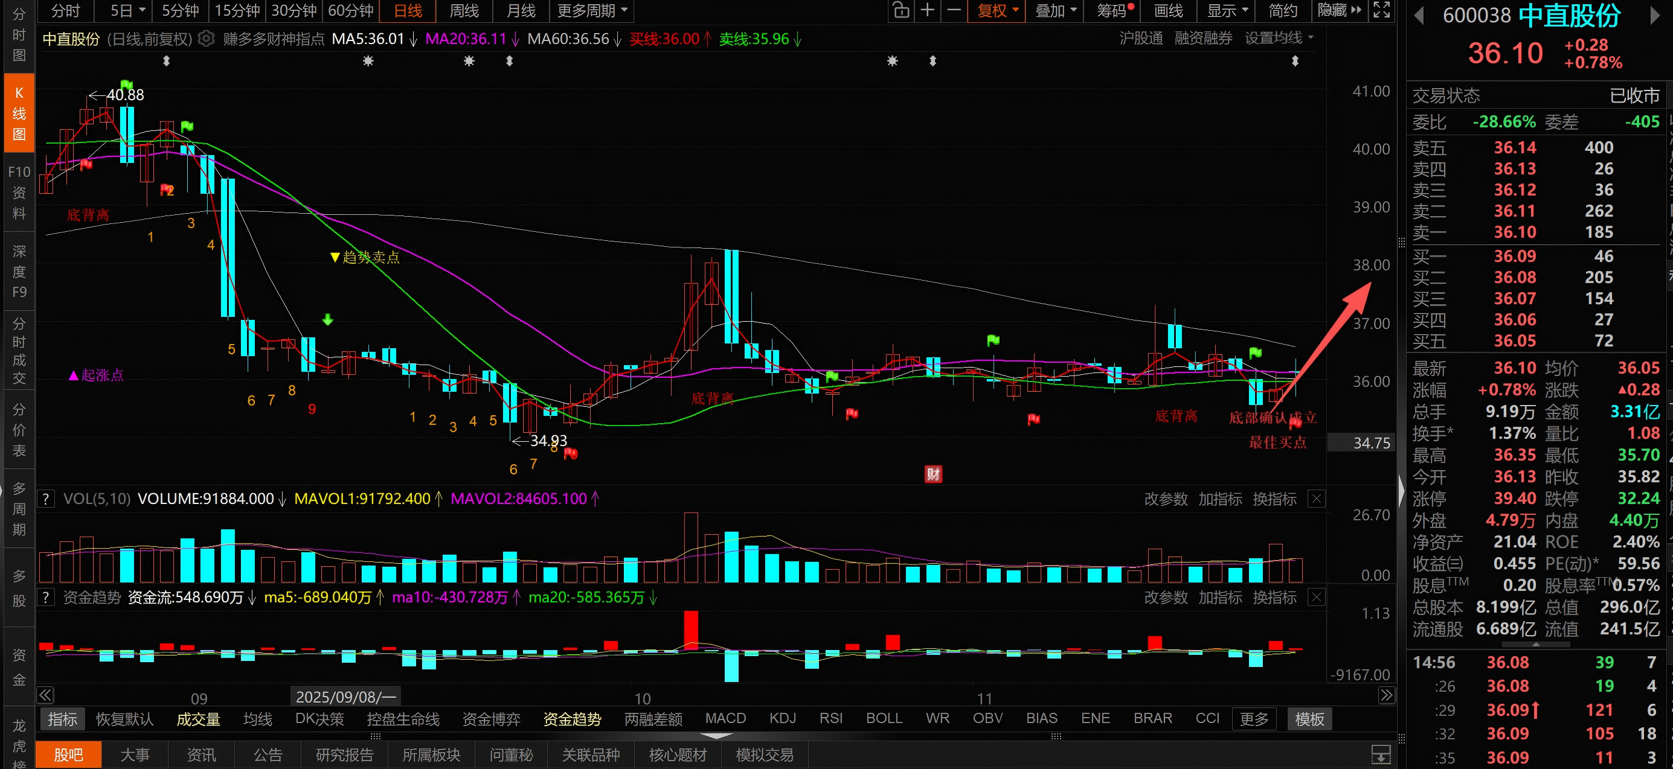Go to previous stock with left arrow
This screenshot has height=769, width=1673.
point(1419,16)
